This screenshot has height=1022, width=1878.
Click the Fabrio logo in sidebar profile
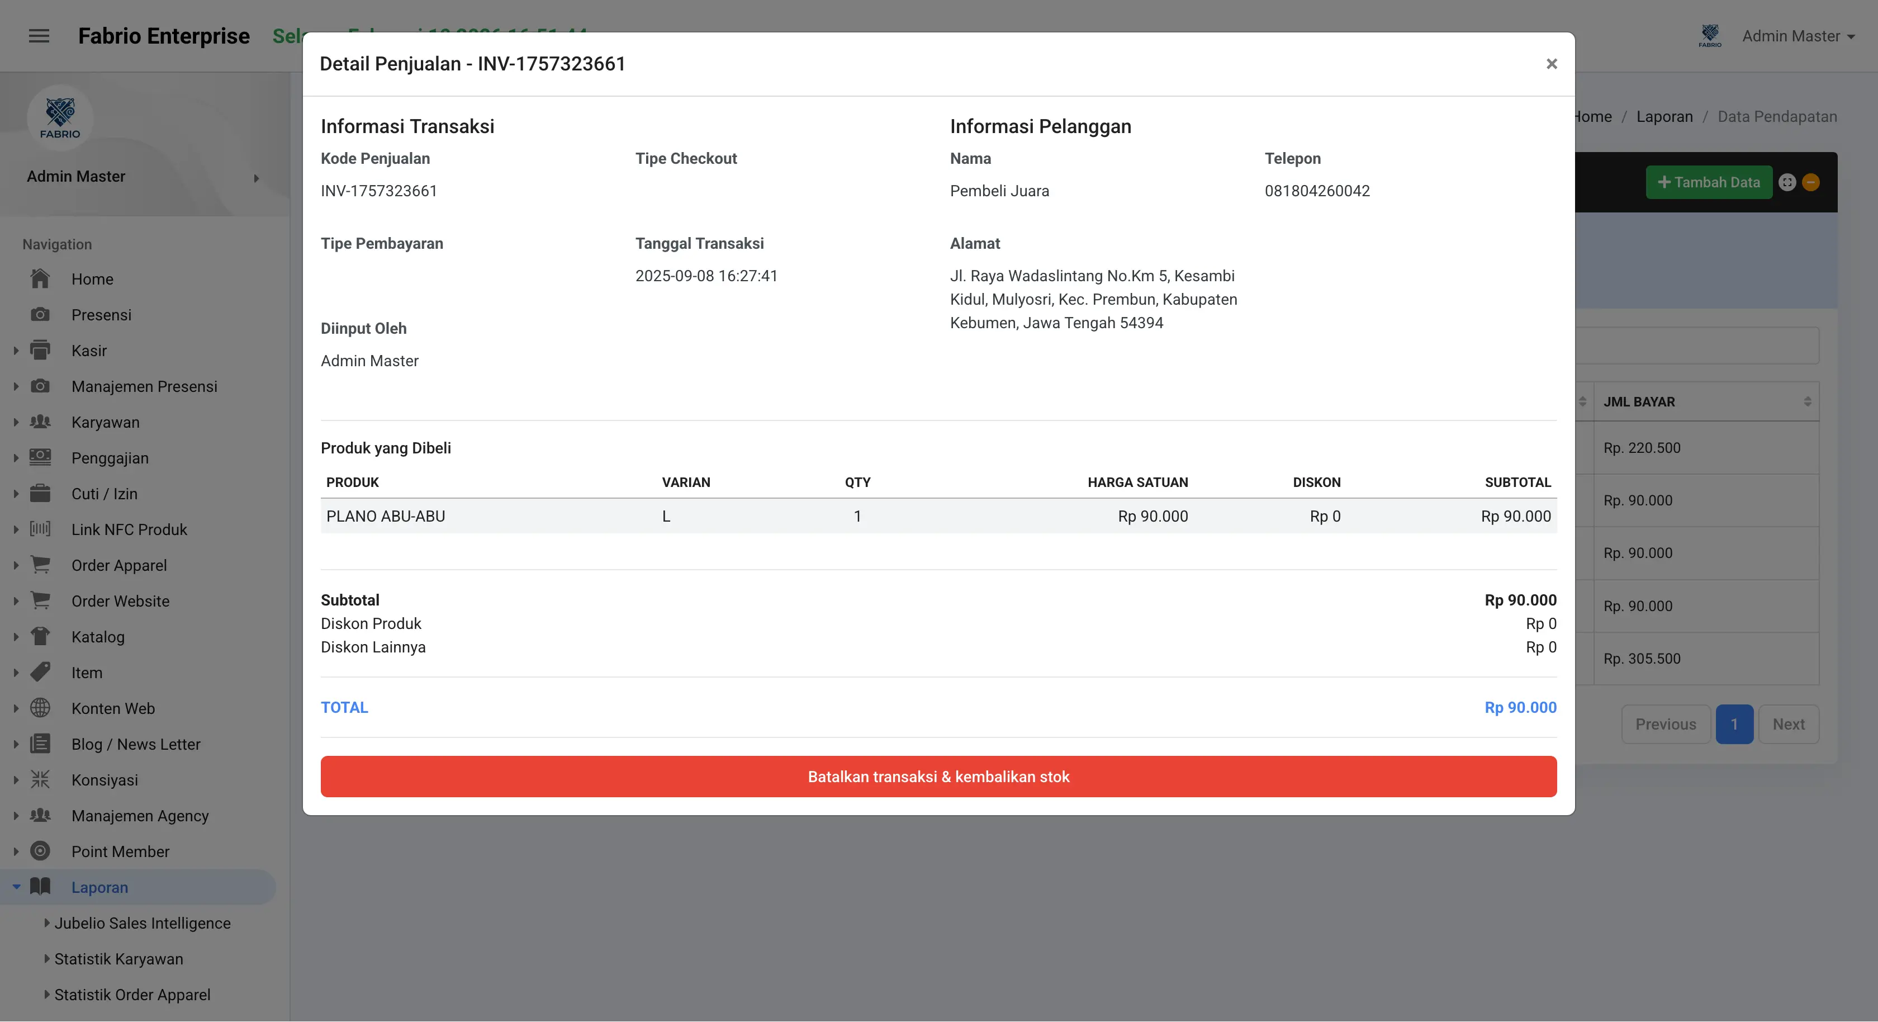pyautogui.click(x=60, y=117)
